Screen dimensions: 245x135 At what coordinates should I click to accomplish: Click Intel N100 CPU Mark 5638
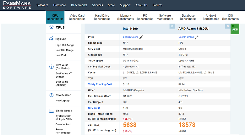(x=130, y=125)
